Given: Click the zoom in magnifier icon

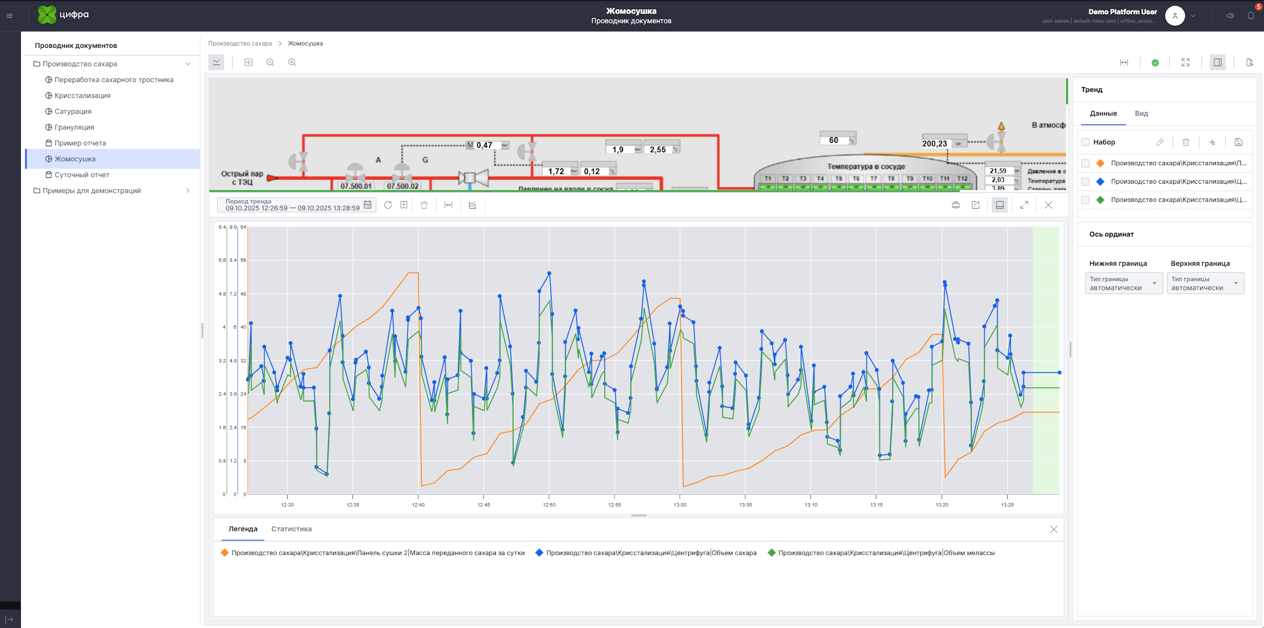Looking at the screenshot, I should (x=292, y=62).
